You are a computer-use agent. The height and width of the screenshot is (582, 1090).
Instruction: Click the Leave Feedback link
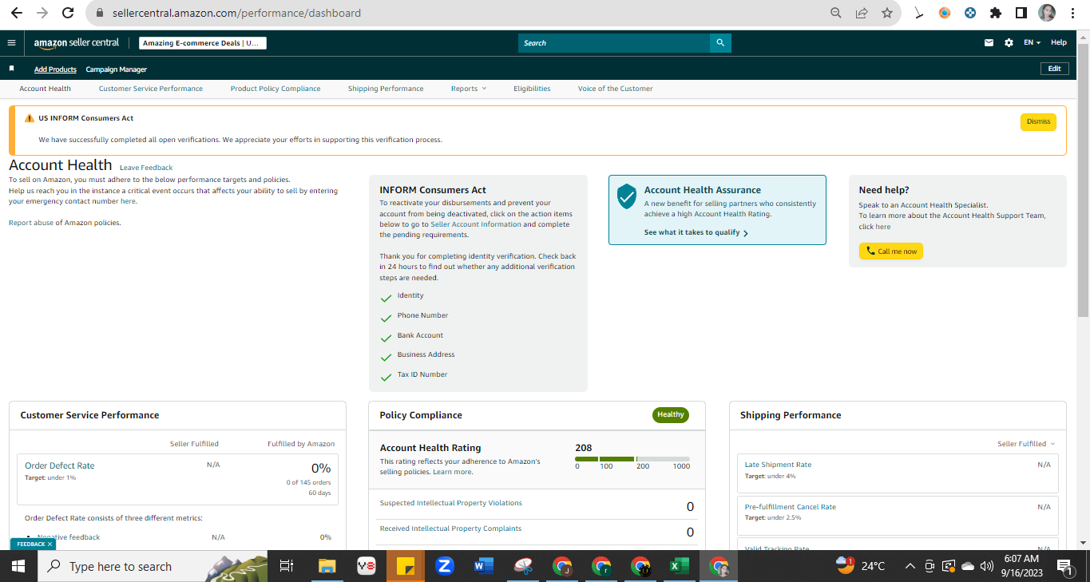click(146, 168)
